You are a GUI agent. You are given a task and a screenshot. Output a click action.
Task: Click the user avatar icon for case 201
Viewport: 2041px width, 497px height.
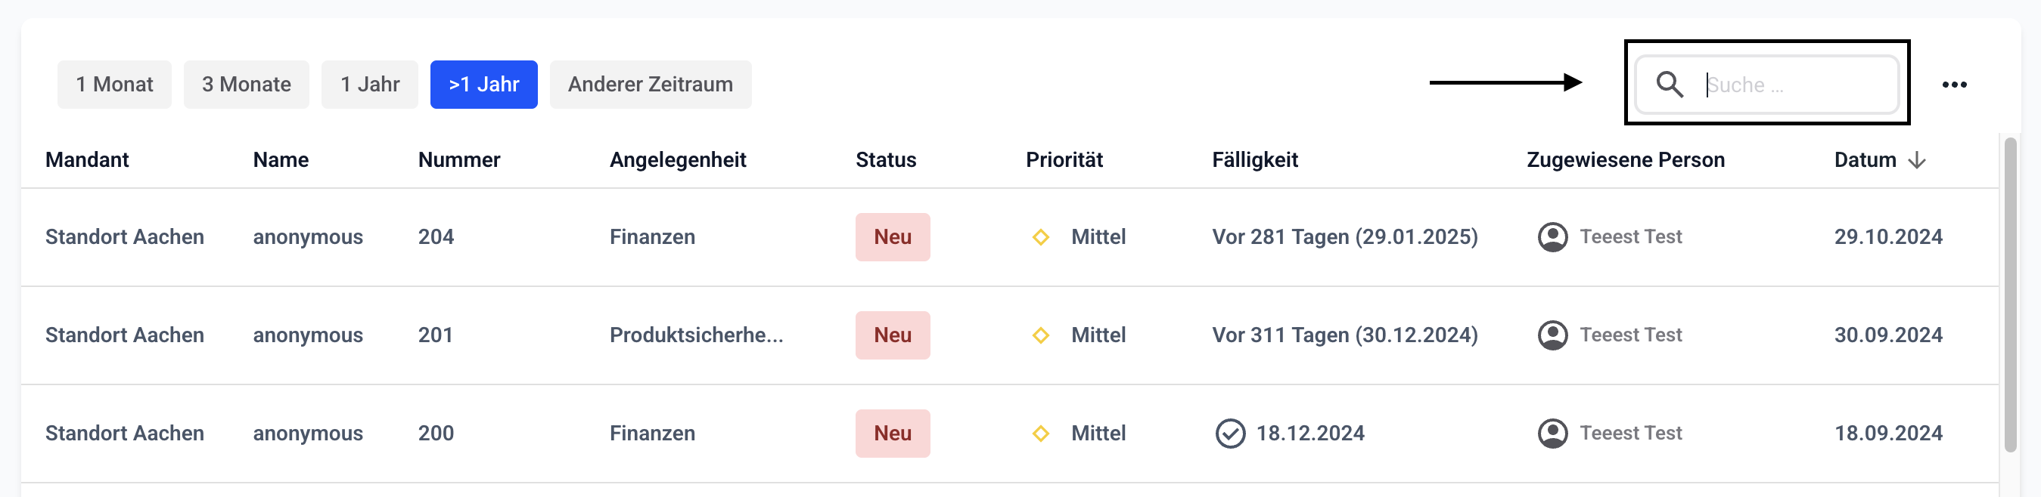coord(1552,335)
